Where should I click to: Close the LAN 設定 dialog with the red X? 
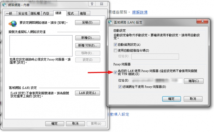click(202, 21)
